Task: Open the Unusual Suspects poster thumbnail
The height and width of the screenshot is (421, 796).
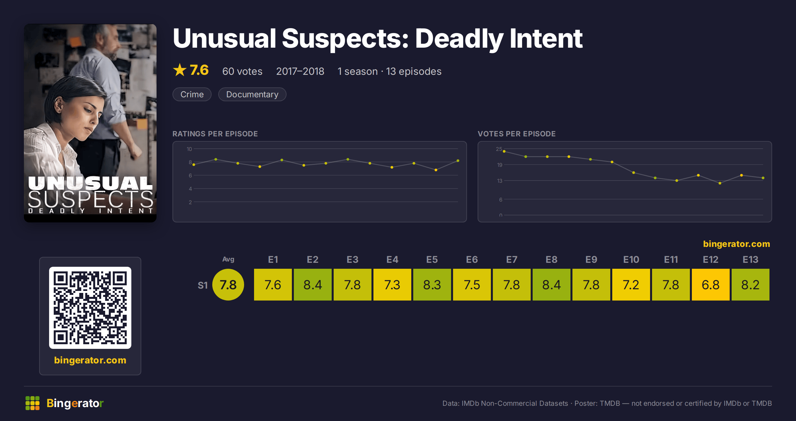Action: pos(90,123)
